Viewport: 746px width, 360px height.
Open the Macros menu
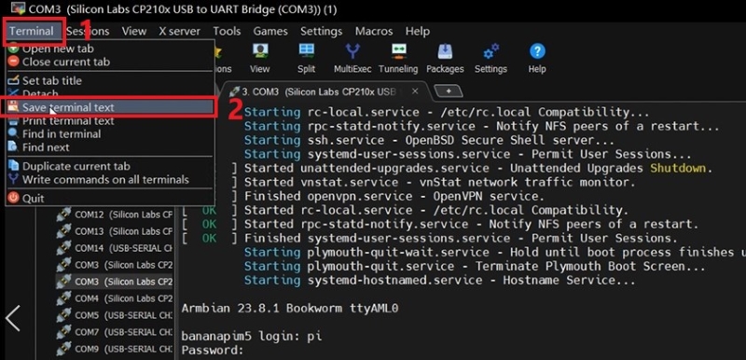(x=374, y=32)
